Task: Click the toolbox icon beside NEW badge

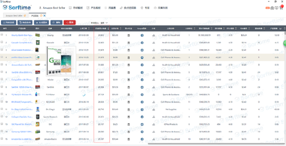Action: click(272, 8)
